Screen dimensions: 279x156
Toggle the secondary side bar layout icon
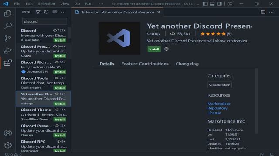point(219,4)
